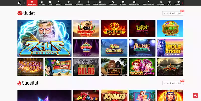The height and width of the screenshot is (101, 201).
Task: Select the Musiikkiteemaiset category
Action: 99,3
